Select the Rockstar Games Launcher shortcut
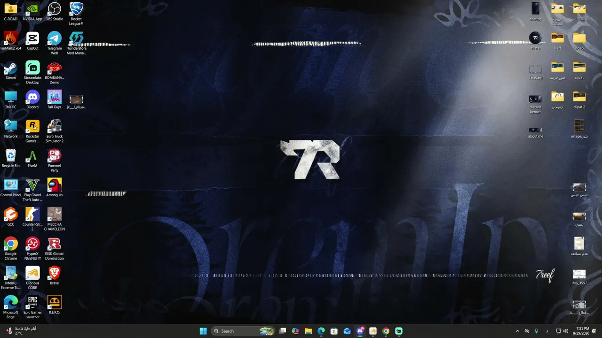 (x=32, y=131)
